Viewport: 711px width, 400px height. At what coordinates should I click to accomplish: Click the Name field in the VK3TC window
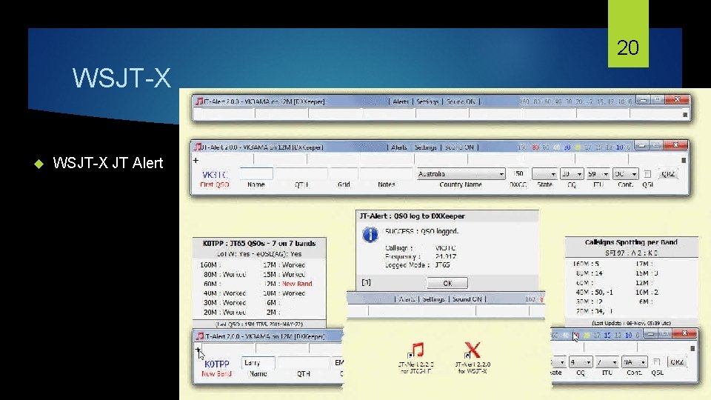coord(256,173)
